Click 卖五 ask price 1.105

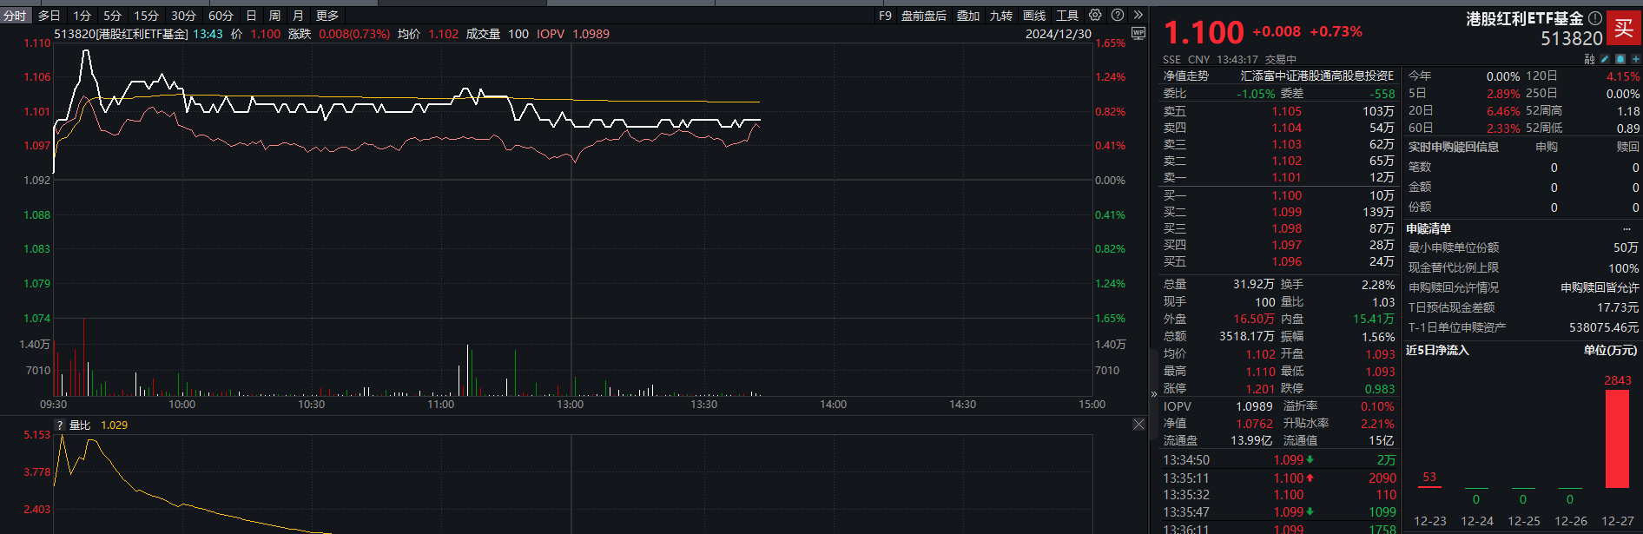(1287, 111)
